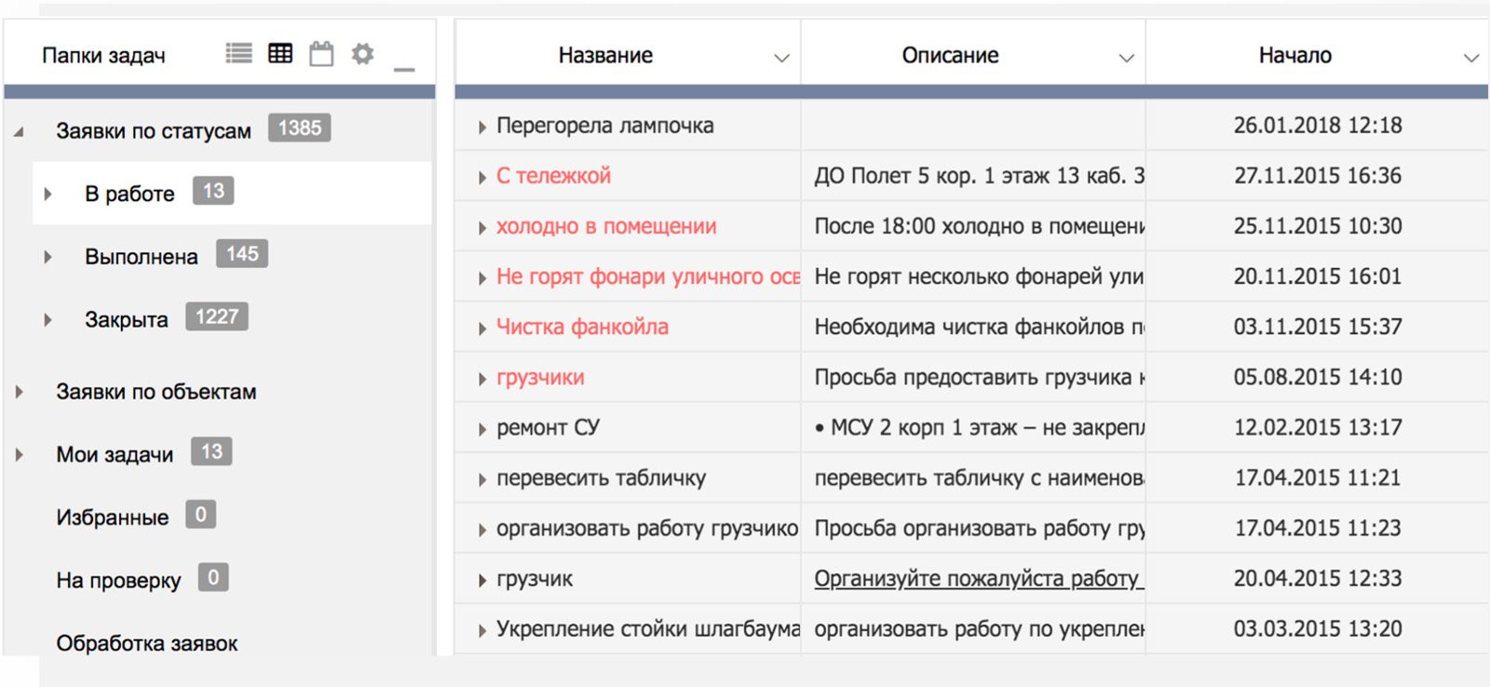Click the 1385 count badge
The image size is (1490, 687).
300,128
